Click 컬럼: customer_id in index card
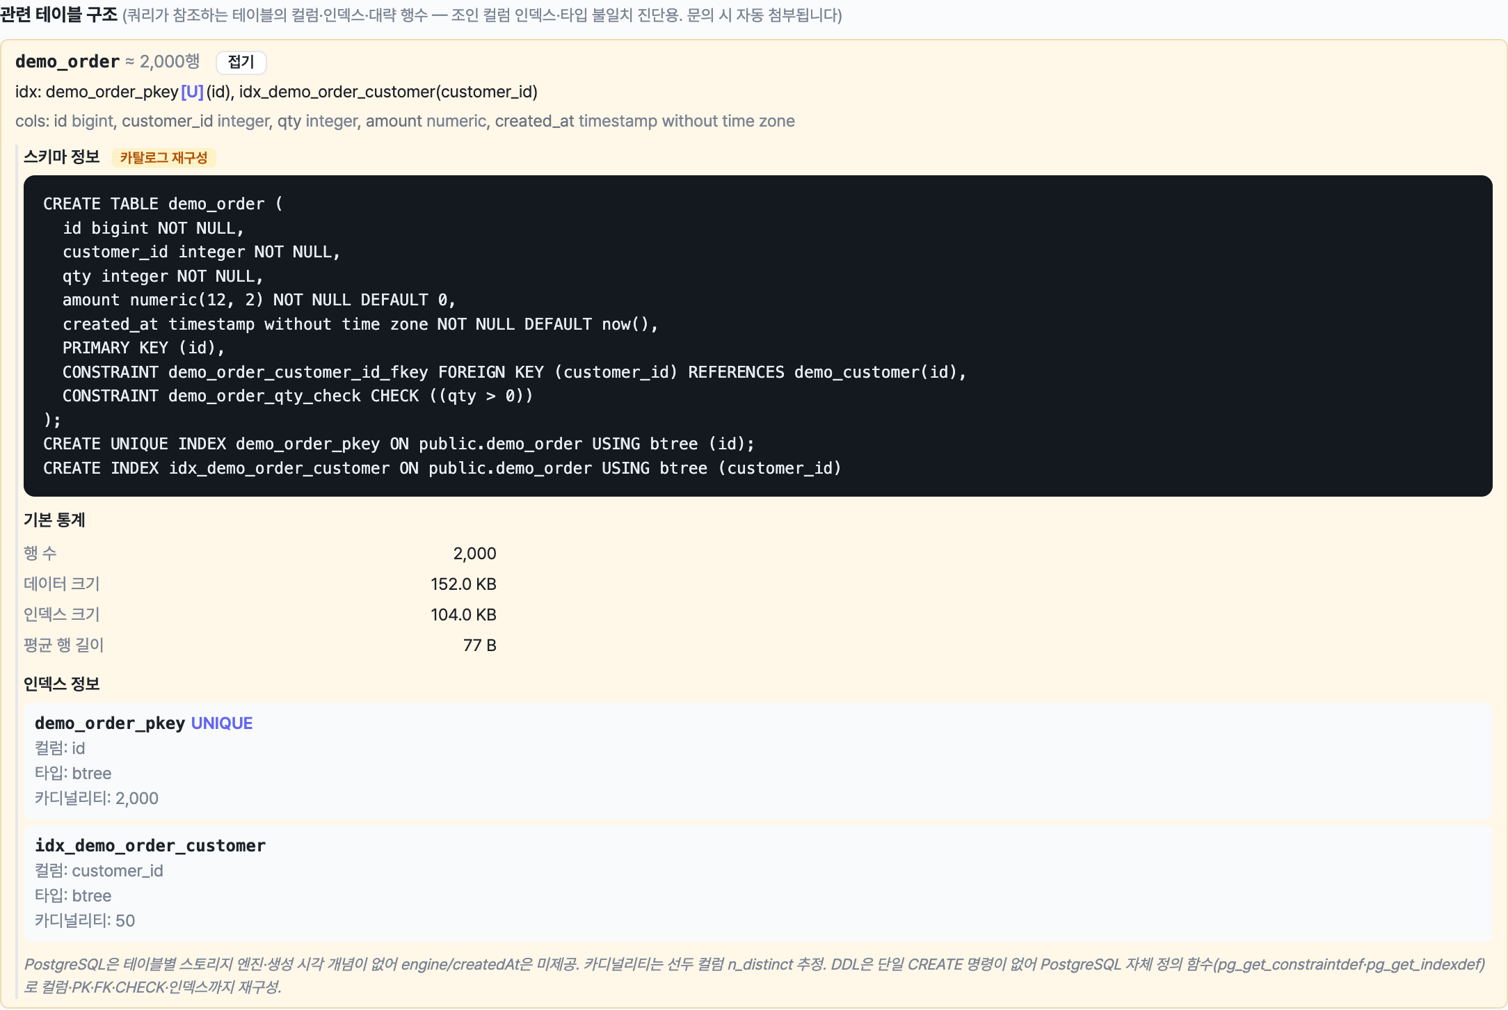This screenshot has width=1508, height=1010. point(99,871)
